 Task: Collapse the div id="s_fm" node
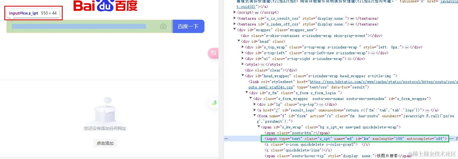point(247,93)
